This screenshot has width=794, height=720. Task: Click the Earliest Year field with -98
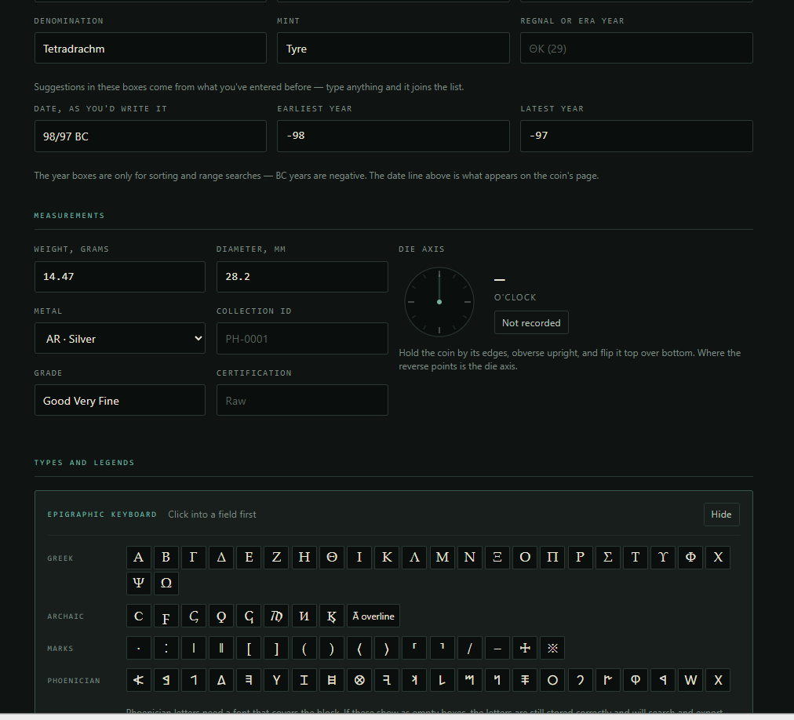click(393, 136)
